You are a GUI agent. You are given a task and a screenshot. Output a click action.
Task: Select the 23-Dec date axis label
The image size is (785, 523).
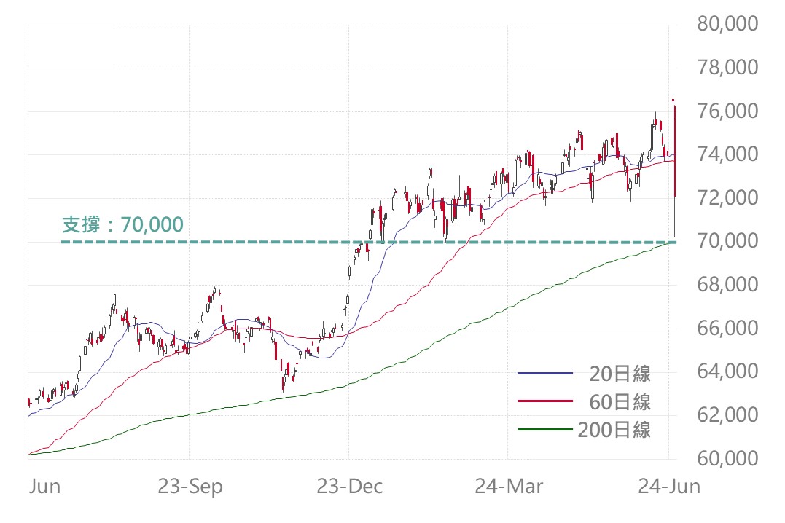[x=348, y=487]
